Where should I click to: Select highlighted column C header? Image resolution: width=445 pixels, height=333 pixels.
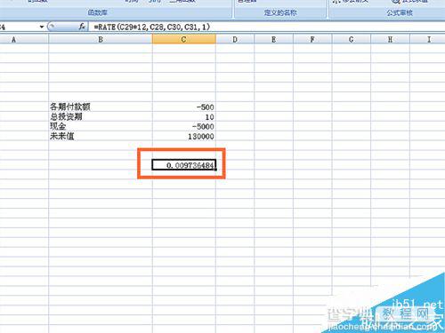tap(184, 39)
